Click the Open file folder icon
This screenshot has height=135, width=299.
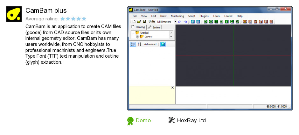pyautogui.click(x=139, y=22)
